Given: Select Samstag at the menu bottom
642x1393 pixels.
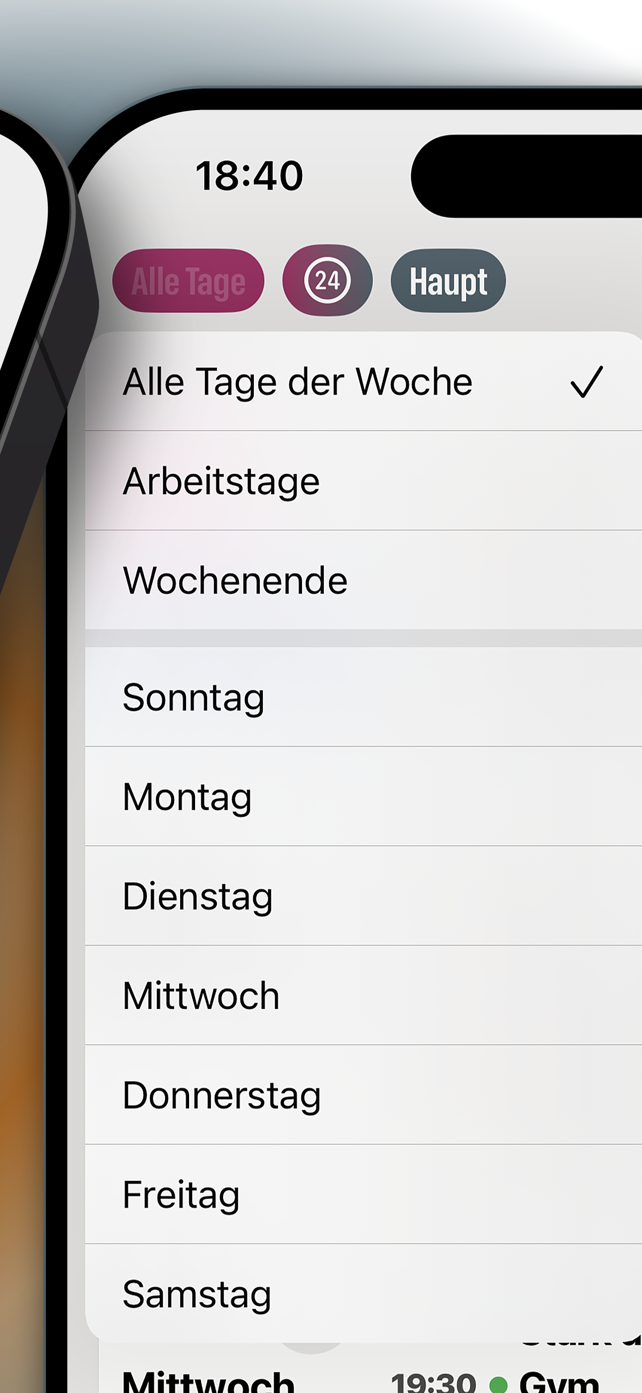Looking at the screenshot, I should [363, 1293].
